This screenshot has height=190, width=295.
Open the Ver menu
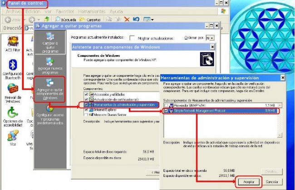[x=48, y=11]
